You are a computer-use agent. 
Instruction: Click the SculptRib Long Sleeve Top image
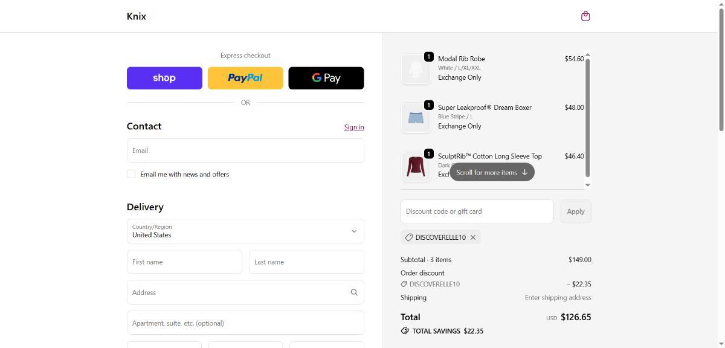click(x=416, y=166)
